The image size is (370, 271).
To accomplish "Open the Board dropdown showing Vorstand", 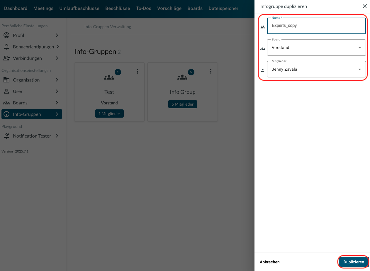I will [x=316, y=48].
